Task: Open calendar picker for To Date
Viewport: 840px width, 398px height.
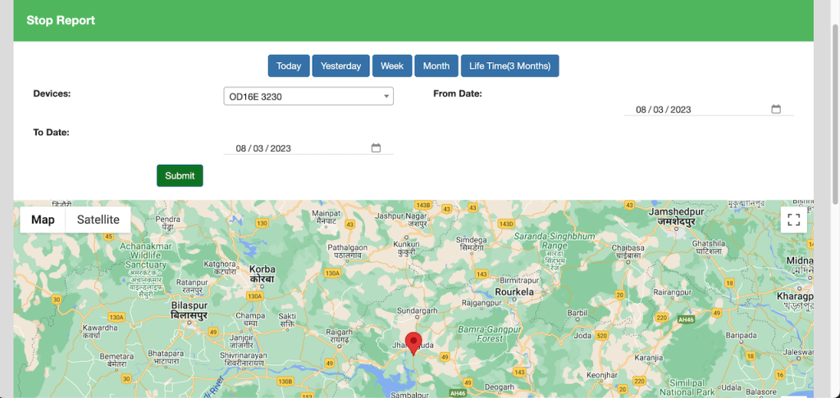Action: click(x=376, y=148)
